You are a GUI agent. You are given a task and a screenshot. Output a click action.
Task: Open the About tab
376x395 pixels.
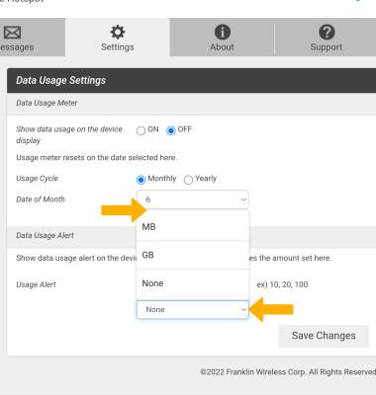tap(222, 38)
